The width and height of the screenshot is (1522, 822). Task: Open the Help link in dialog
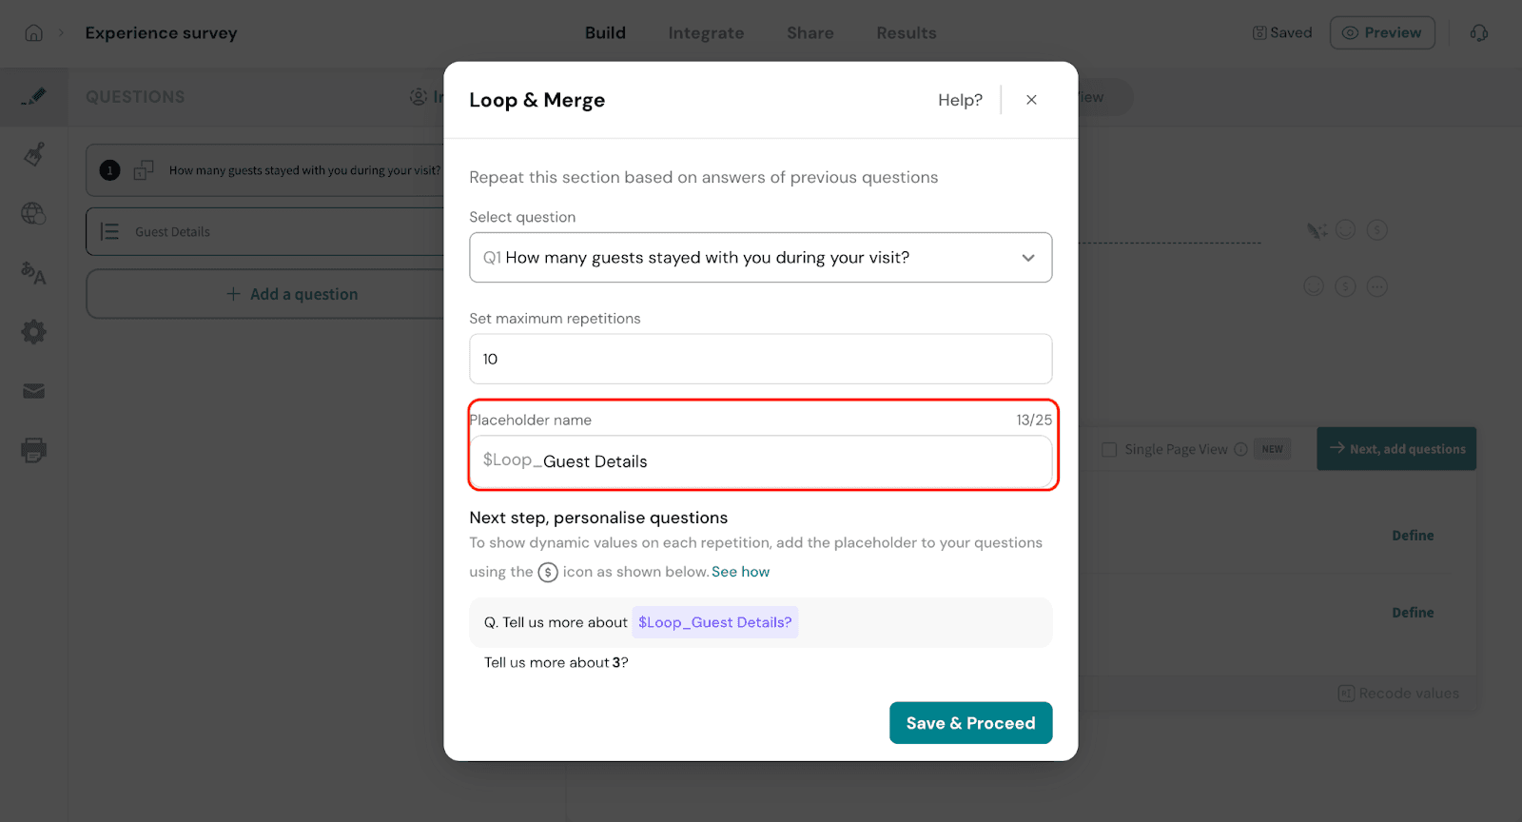(x=960, y=100)
